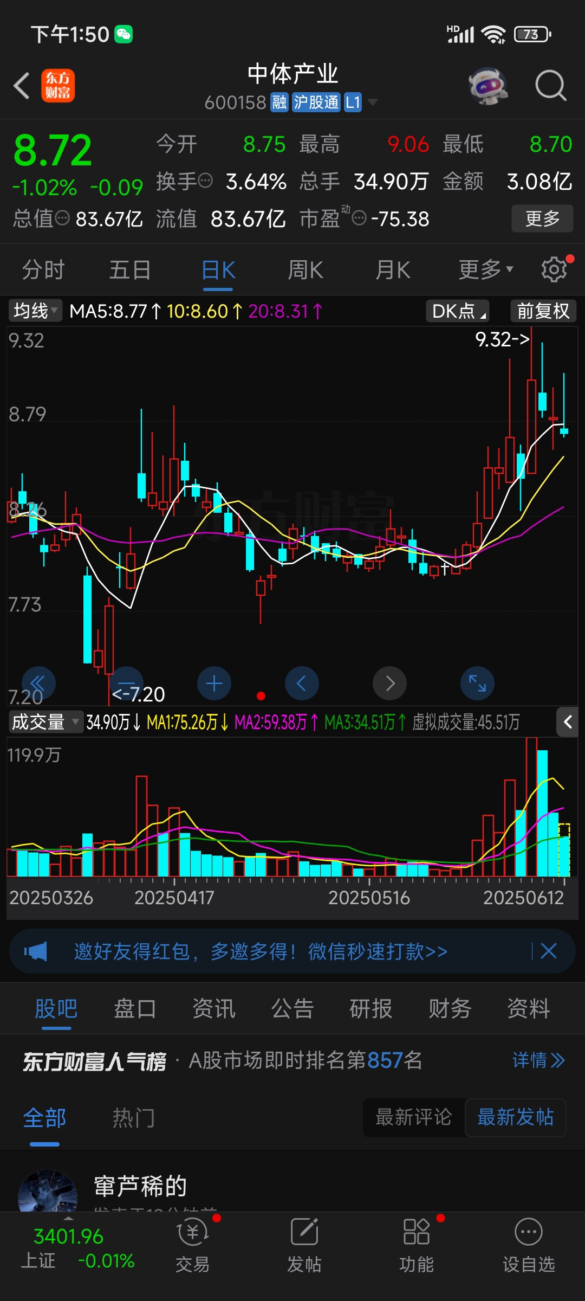This screenshot has width=585, height=1301.
Task: Open the 资料 tab
Action: pos(529,1009)
